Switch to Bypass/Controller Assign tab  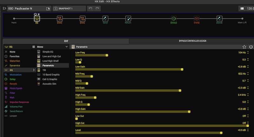coord(191,41)
